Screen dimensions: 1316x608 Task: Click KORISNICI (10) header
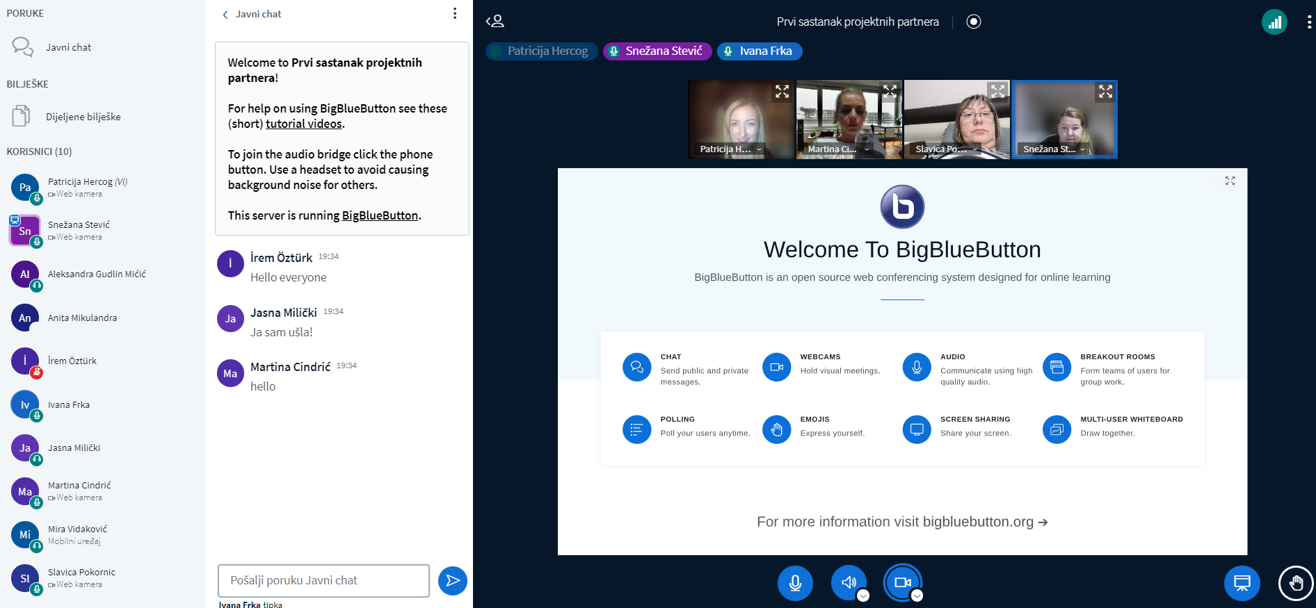click(39, 151)
